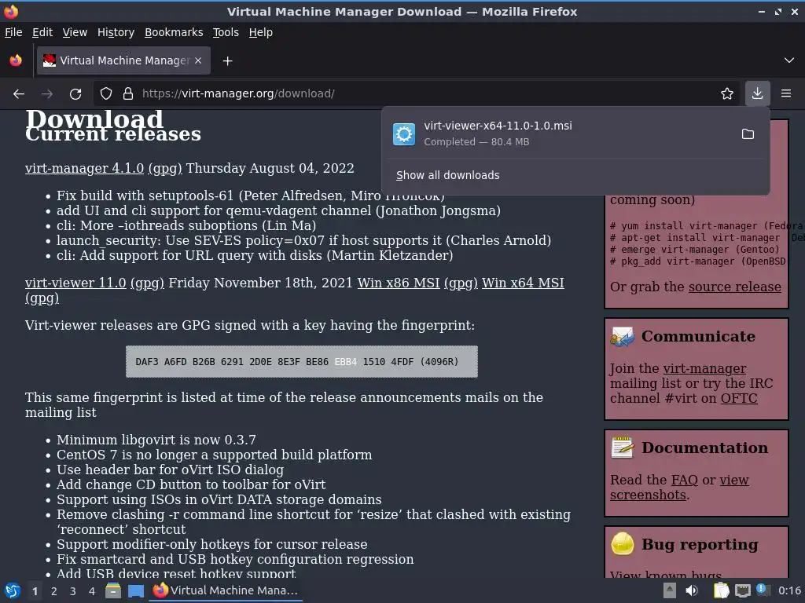Click Show all downloads
The width and height of the screenshot is (805, 603).
(x=447, y=175)
